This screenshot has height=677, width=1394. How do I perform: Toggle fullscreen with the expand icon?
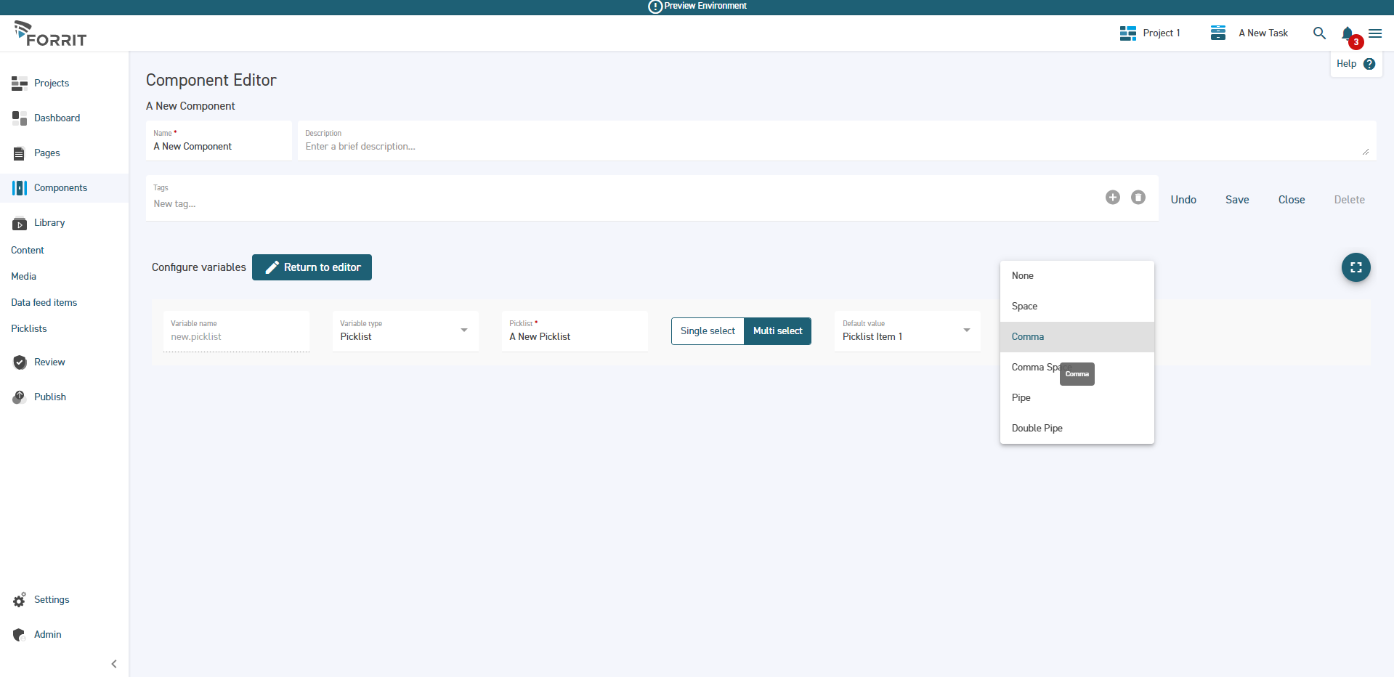point(1355,267)
